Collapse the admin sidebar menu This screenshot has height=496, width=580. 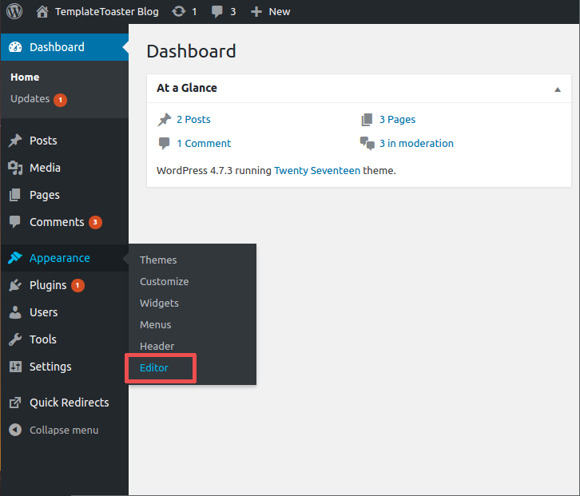coord(63,430)
